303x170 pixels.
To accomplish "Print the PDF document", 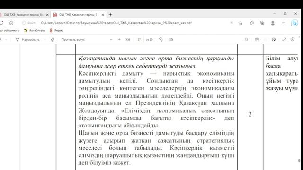I will click(x=257, y=39).
